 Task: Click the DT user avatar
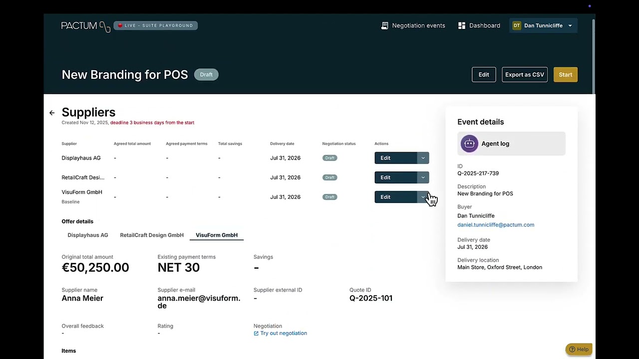click(517, 25)
